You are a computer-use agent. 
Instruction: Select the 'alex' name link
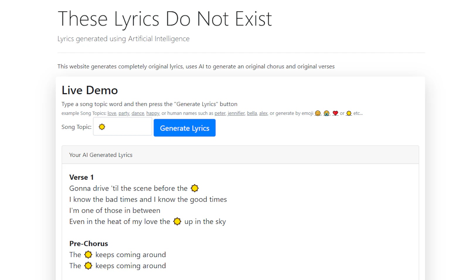tap(263, 113)
